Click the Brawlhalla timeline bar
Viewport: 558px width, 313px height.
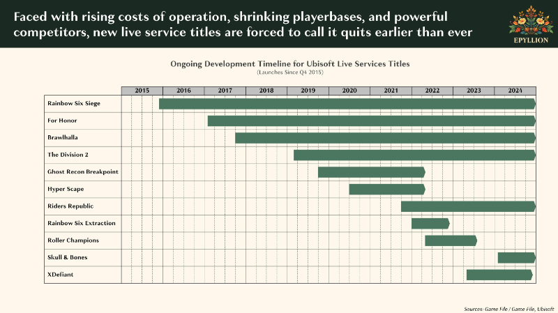tap(386, 138)
